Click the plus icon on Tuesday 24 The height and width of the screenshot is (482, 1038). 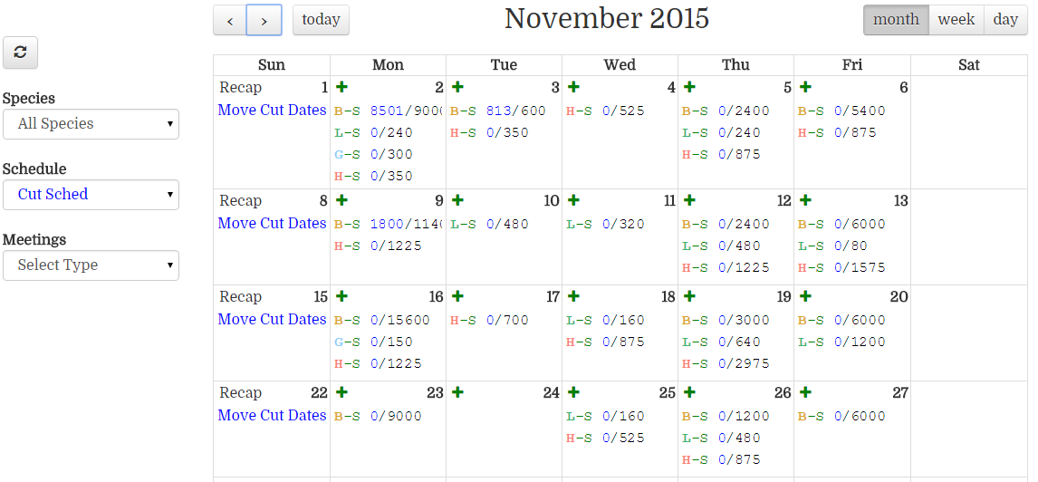[457, 392]
